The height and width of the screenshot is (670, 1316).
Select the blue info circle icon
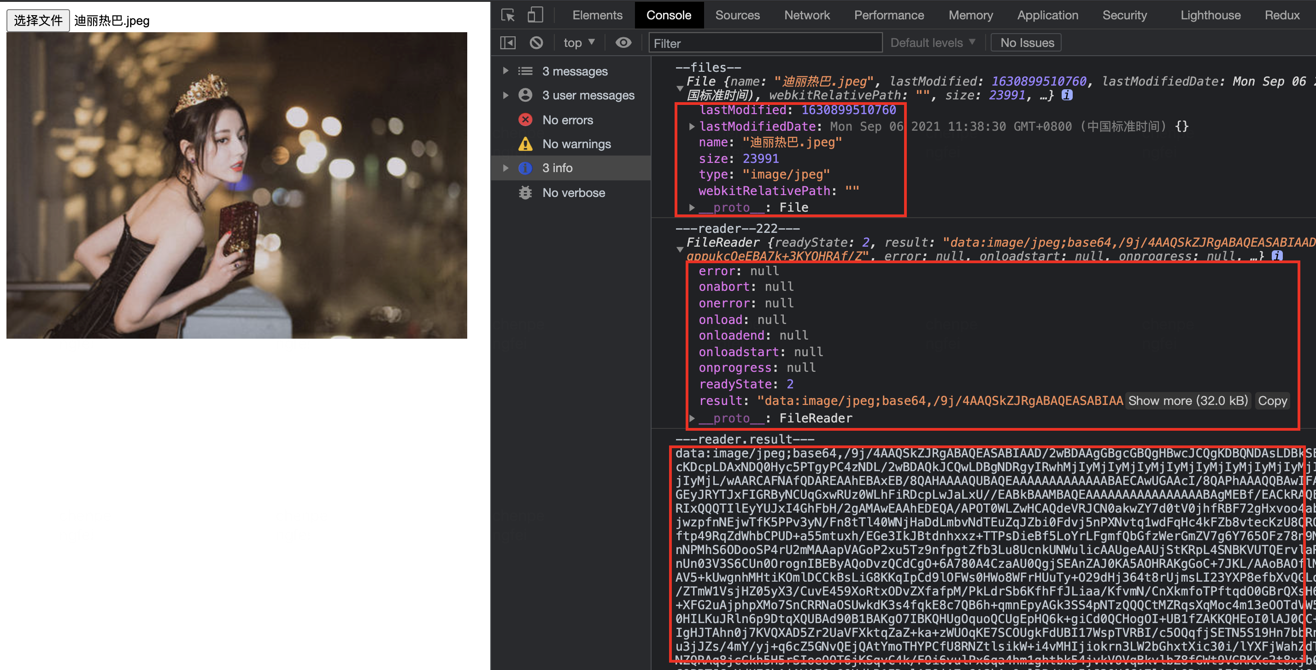(x=525, y=168)
